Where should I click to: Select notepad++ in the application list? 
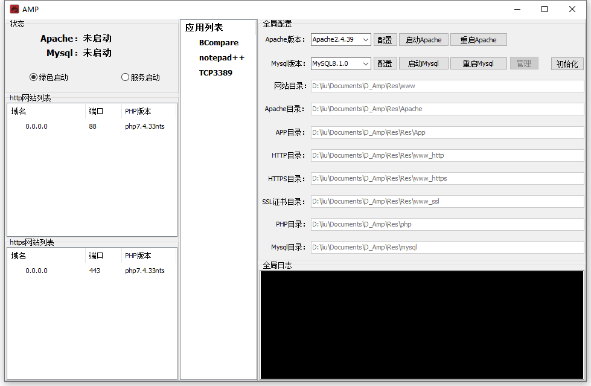[x=222, y=58]
